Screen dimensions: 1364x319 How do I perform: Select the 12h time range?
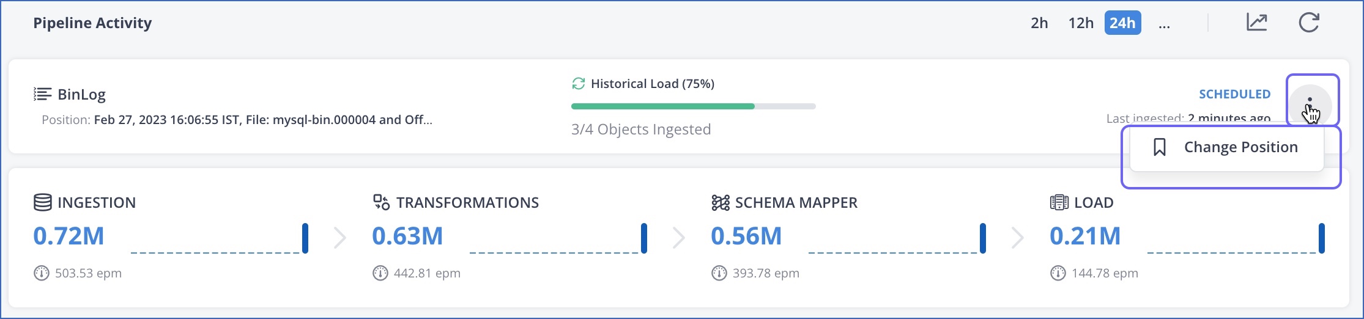click(1080, 23)
